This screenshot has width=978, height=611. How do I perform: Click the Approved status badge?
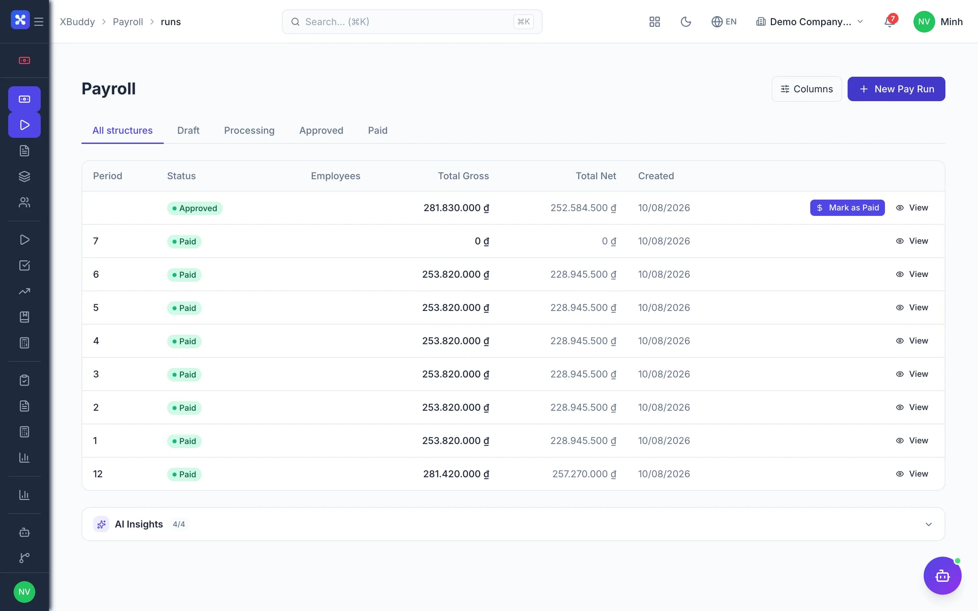click(x=195, y=208)
